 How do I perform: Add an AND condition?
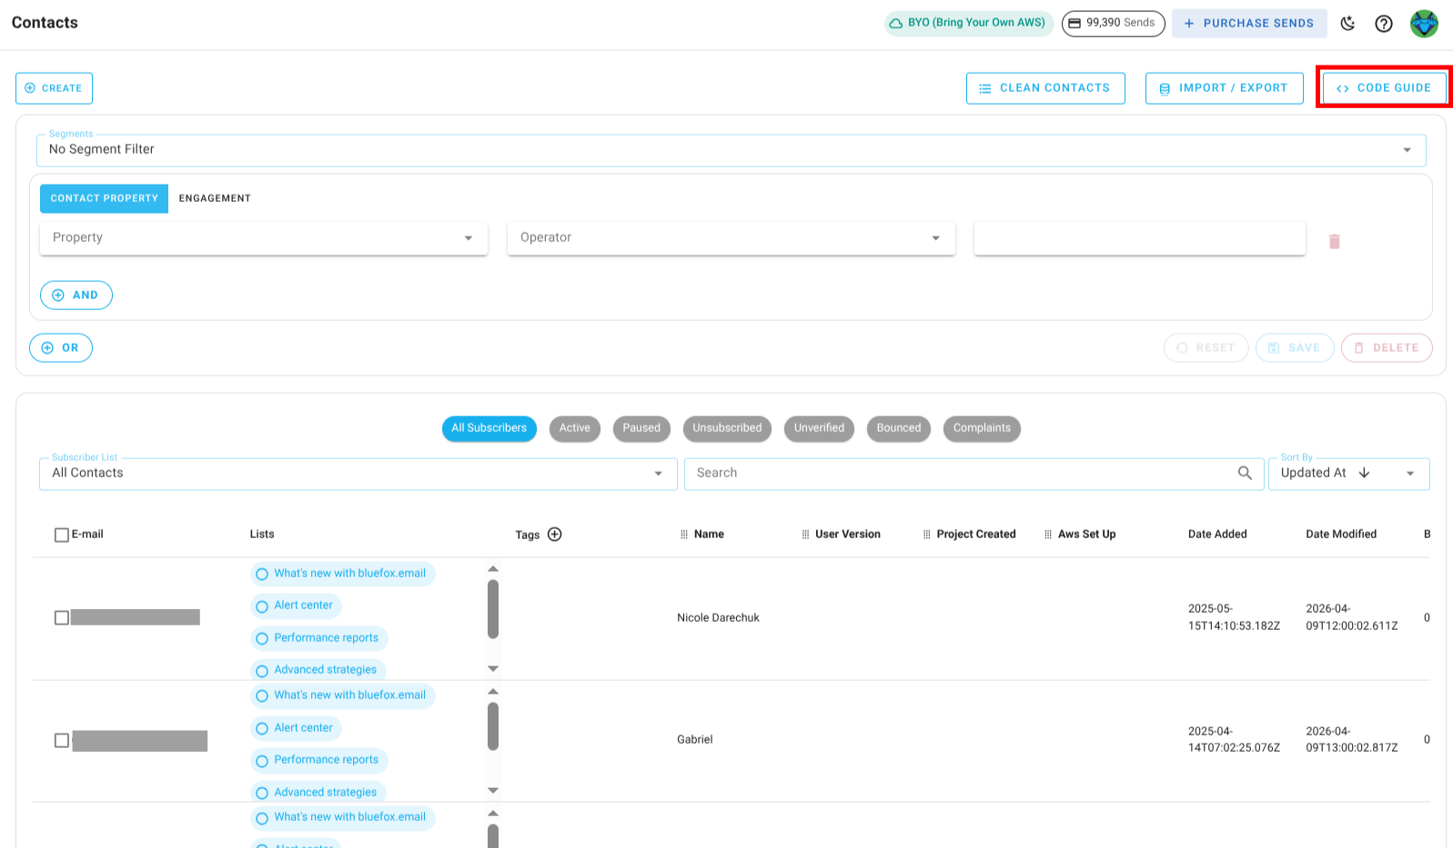(x=76, y=295)
